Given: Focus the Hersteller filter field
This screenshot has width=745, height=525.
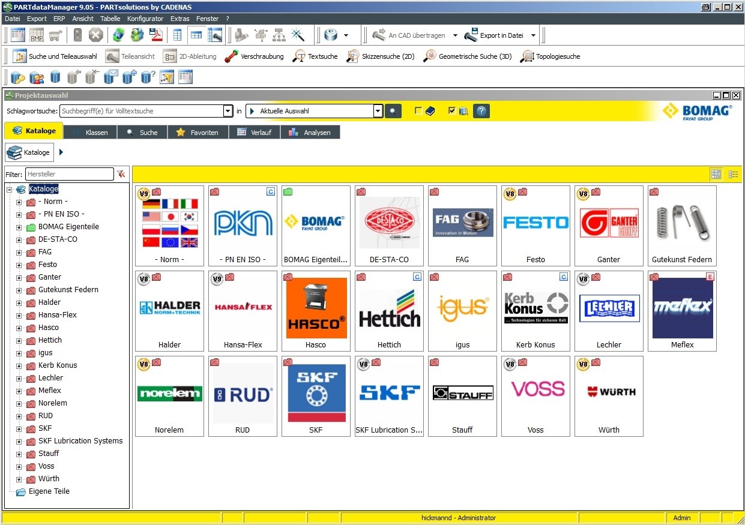Looking at the screenshot, I should (x=70, y=174).
